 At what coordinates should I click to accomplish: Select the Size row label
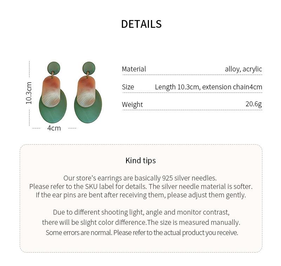[128, 87]
